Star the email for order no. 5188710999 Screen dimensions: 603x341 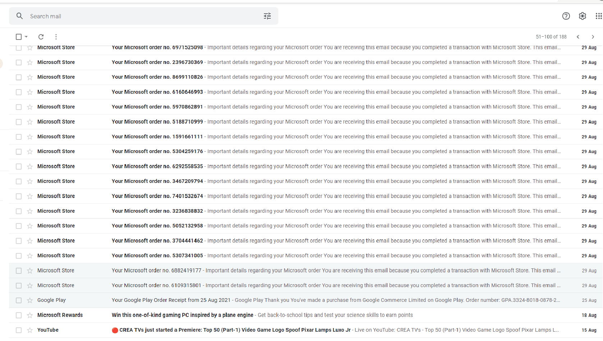(x=30, y=122)
